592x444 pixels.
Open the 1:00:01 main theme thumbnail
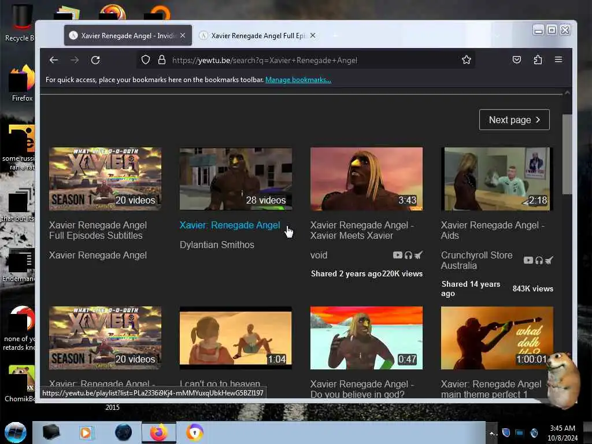point(497,338)
